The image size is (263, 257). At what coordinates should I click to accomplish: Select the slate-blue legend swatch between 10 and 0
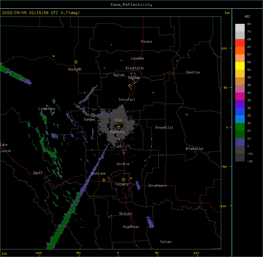(x=240, y=142)
